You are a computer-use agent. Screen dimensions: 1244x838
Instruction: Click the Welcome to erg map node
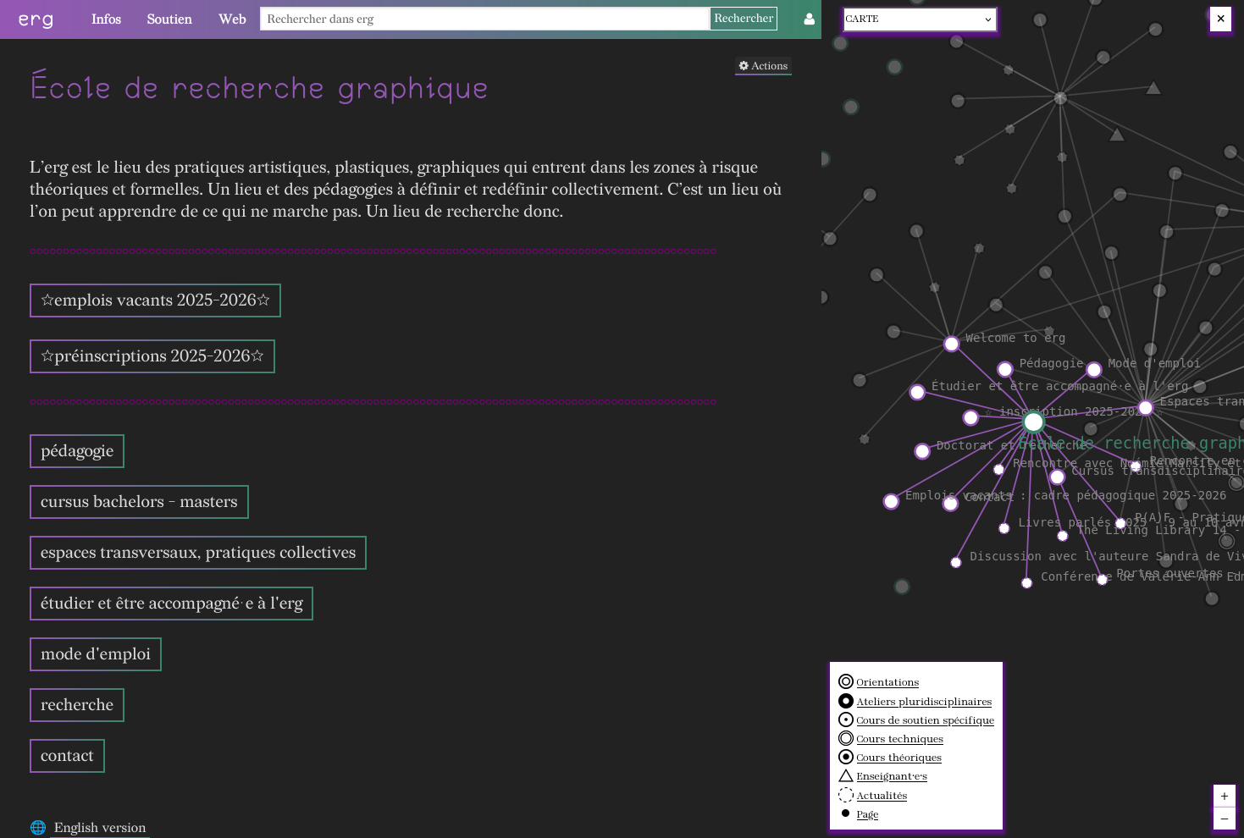pyautogui.click(x=951, y=344)
